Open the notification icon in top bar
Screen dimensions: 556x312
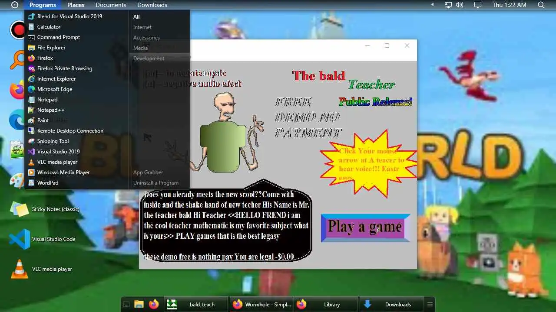[478, 5]
